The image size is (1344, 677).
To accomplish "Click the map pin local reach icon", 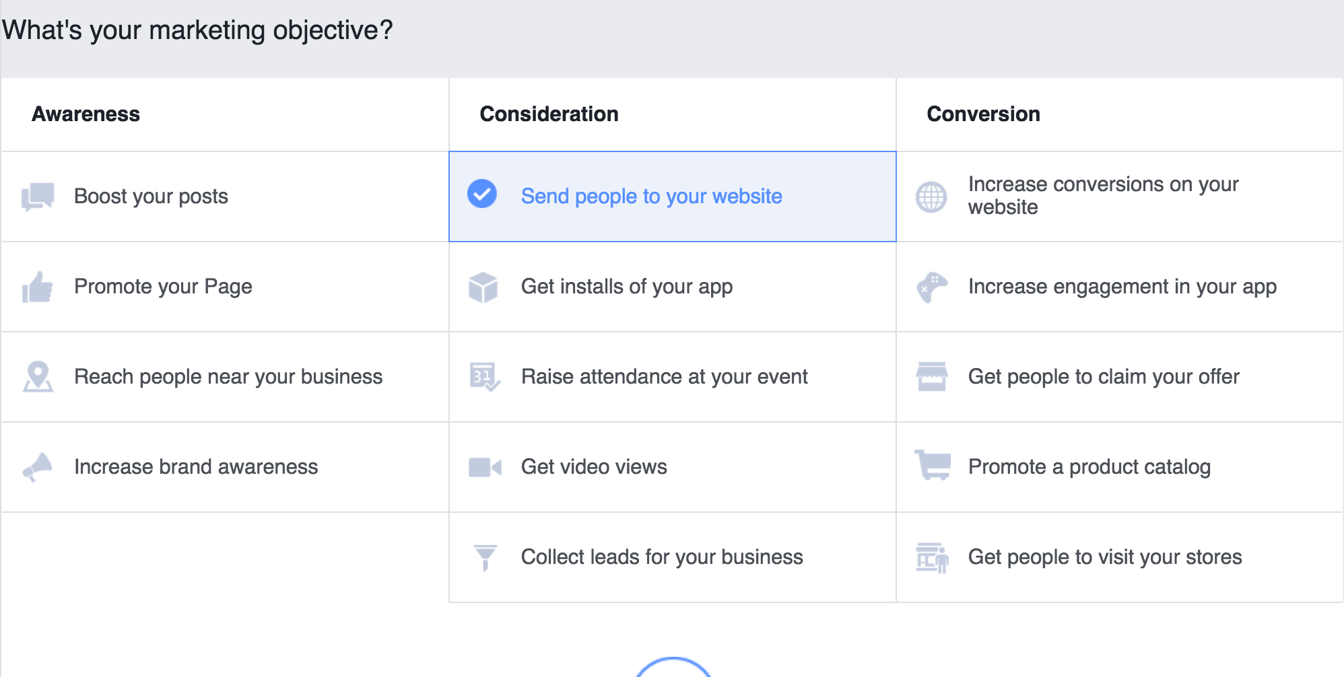I will pyautogui.click(x=38, y=377).
